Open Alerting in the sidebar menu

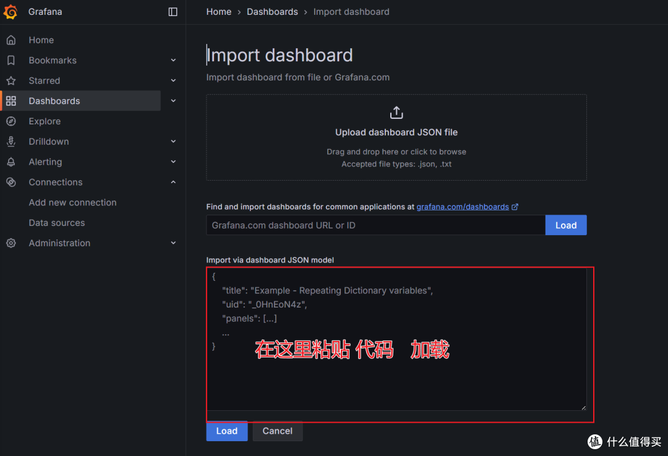pyautogui.click(x=45, y=162)
